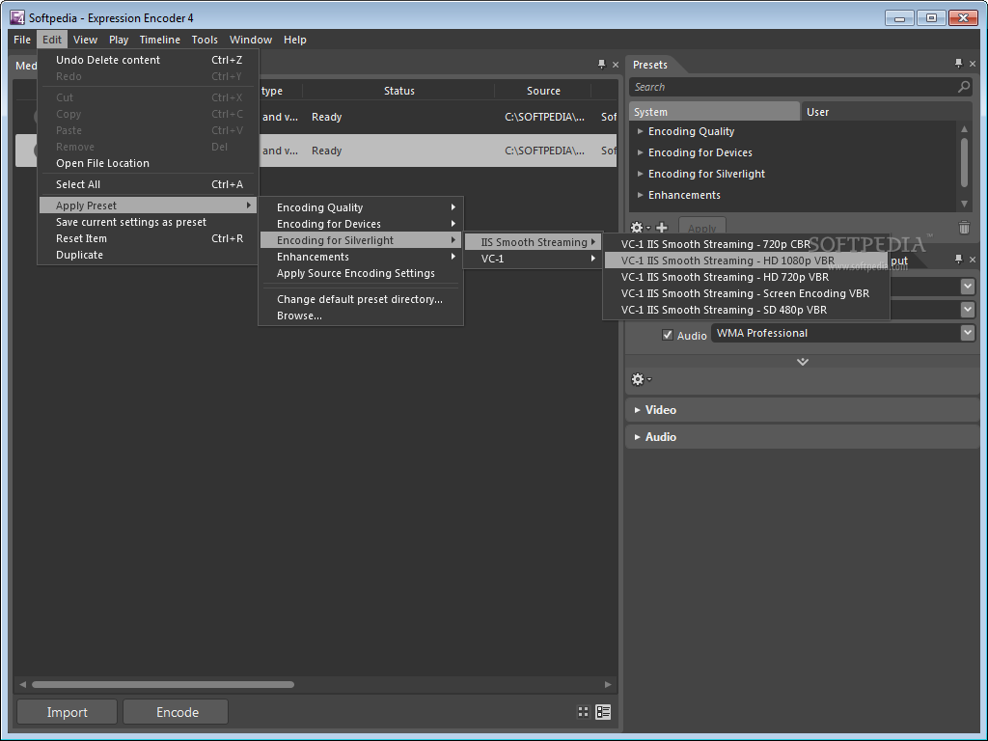Select Screen Encoding VBR preset

tap(746, 293)
